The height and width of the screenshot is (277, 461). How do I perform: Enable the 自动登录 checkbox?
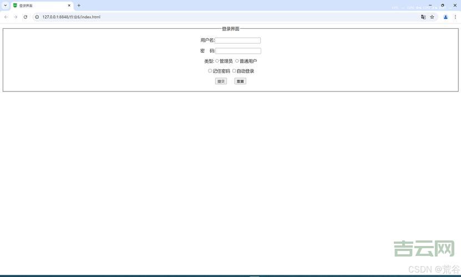pyautogui.click(x=234, y=71)
